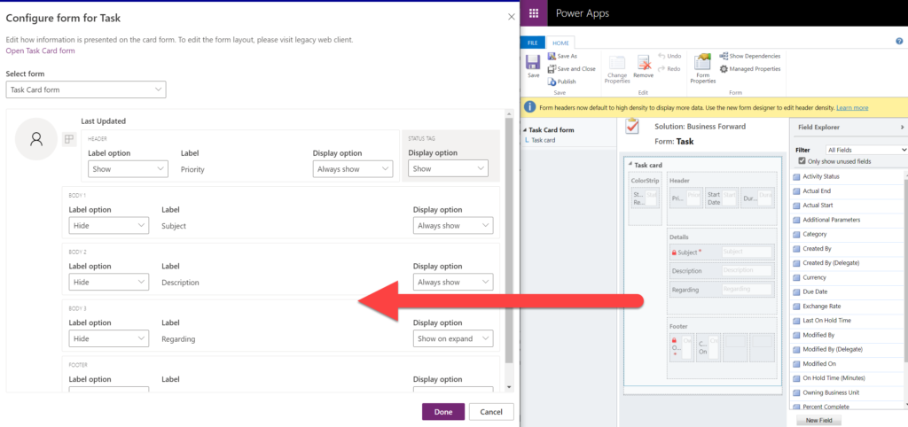Publish the form from the ribbon
908x427 pixels.
(x=561, y=82)
